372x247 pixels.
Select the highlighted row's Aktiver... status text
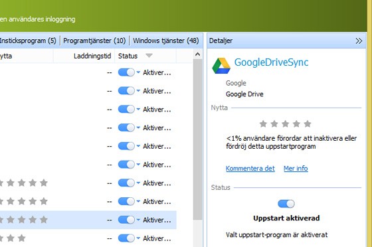(x=157, y=220)
